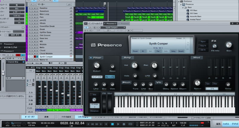Disarm record on Synth Comper track
The height and width of the screenshot is (128, 239).
point(35,57)
